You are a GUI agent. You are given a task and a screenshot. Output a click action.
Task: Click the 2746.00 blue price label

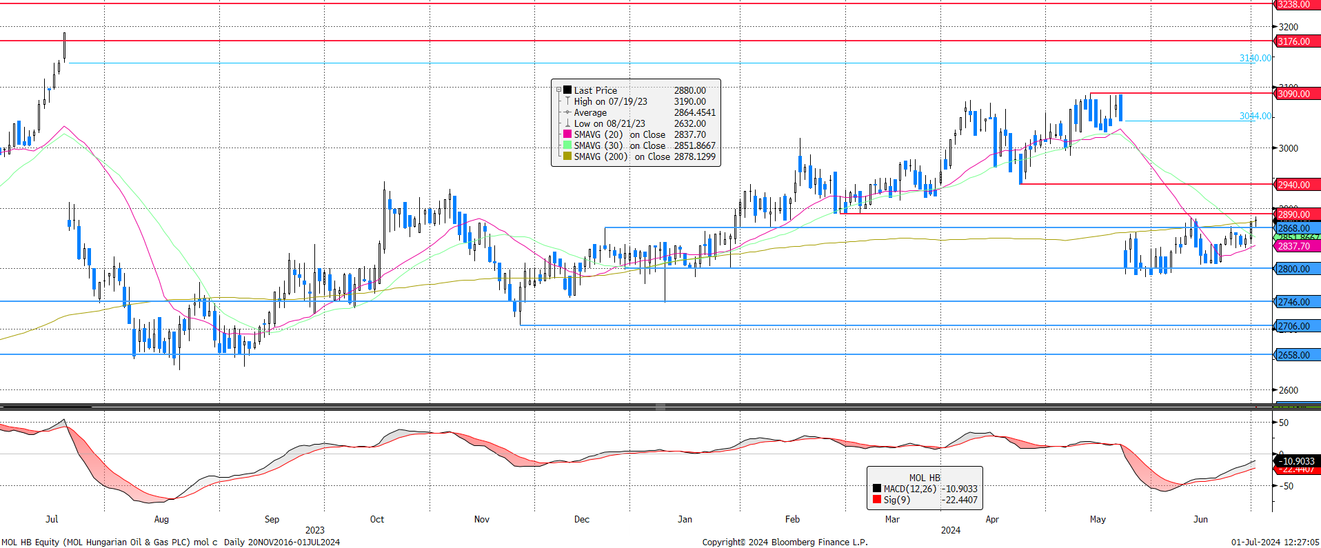click(x=1297, y=302)
